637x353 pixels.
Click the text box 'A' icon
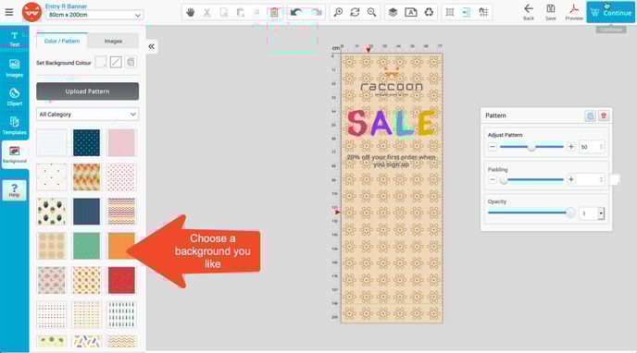(x=411, y=13)
